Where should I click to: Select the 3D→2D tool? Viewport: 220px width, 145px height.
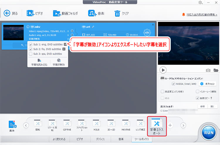pos(111,125)
